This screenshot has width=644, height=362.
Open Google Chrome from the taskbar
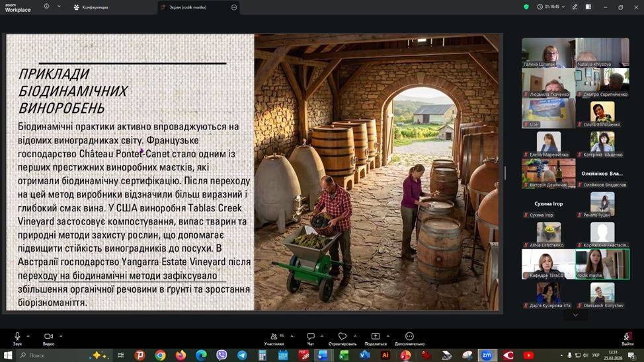pos(160,355)
